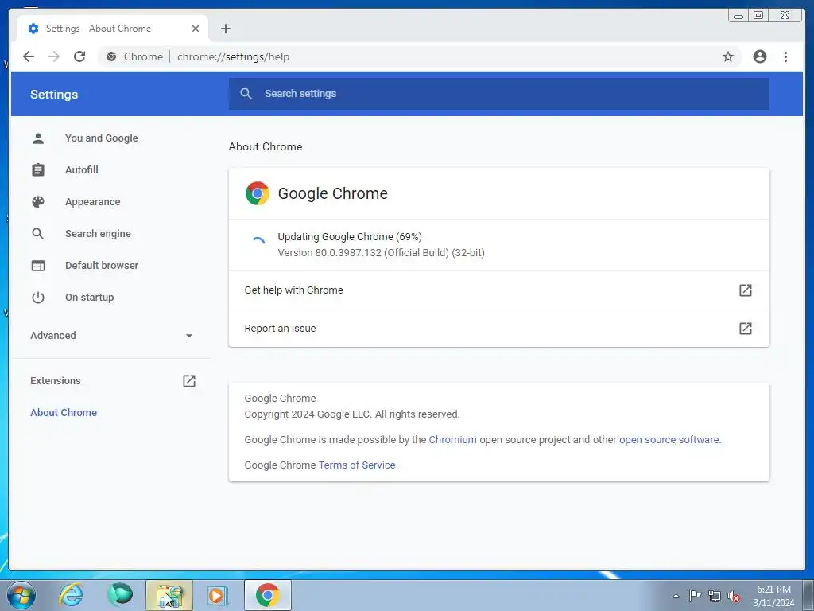This screenshot has height=611, width=814.
Task: Select the Settings - About Chrome tab
Action: pos(113,29)
